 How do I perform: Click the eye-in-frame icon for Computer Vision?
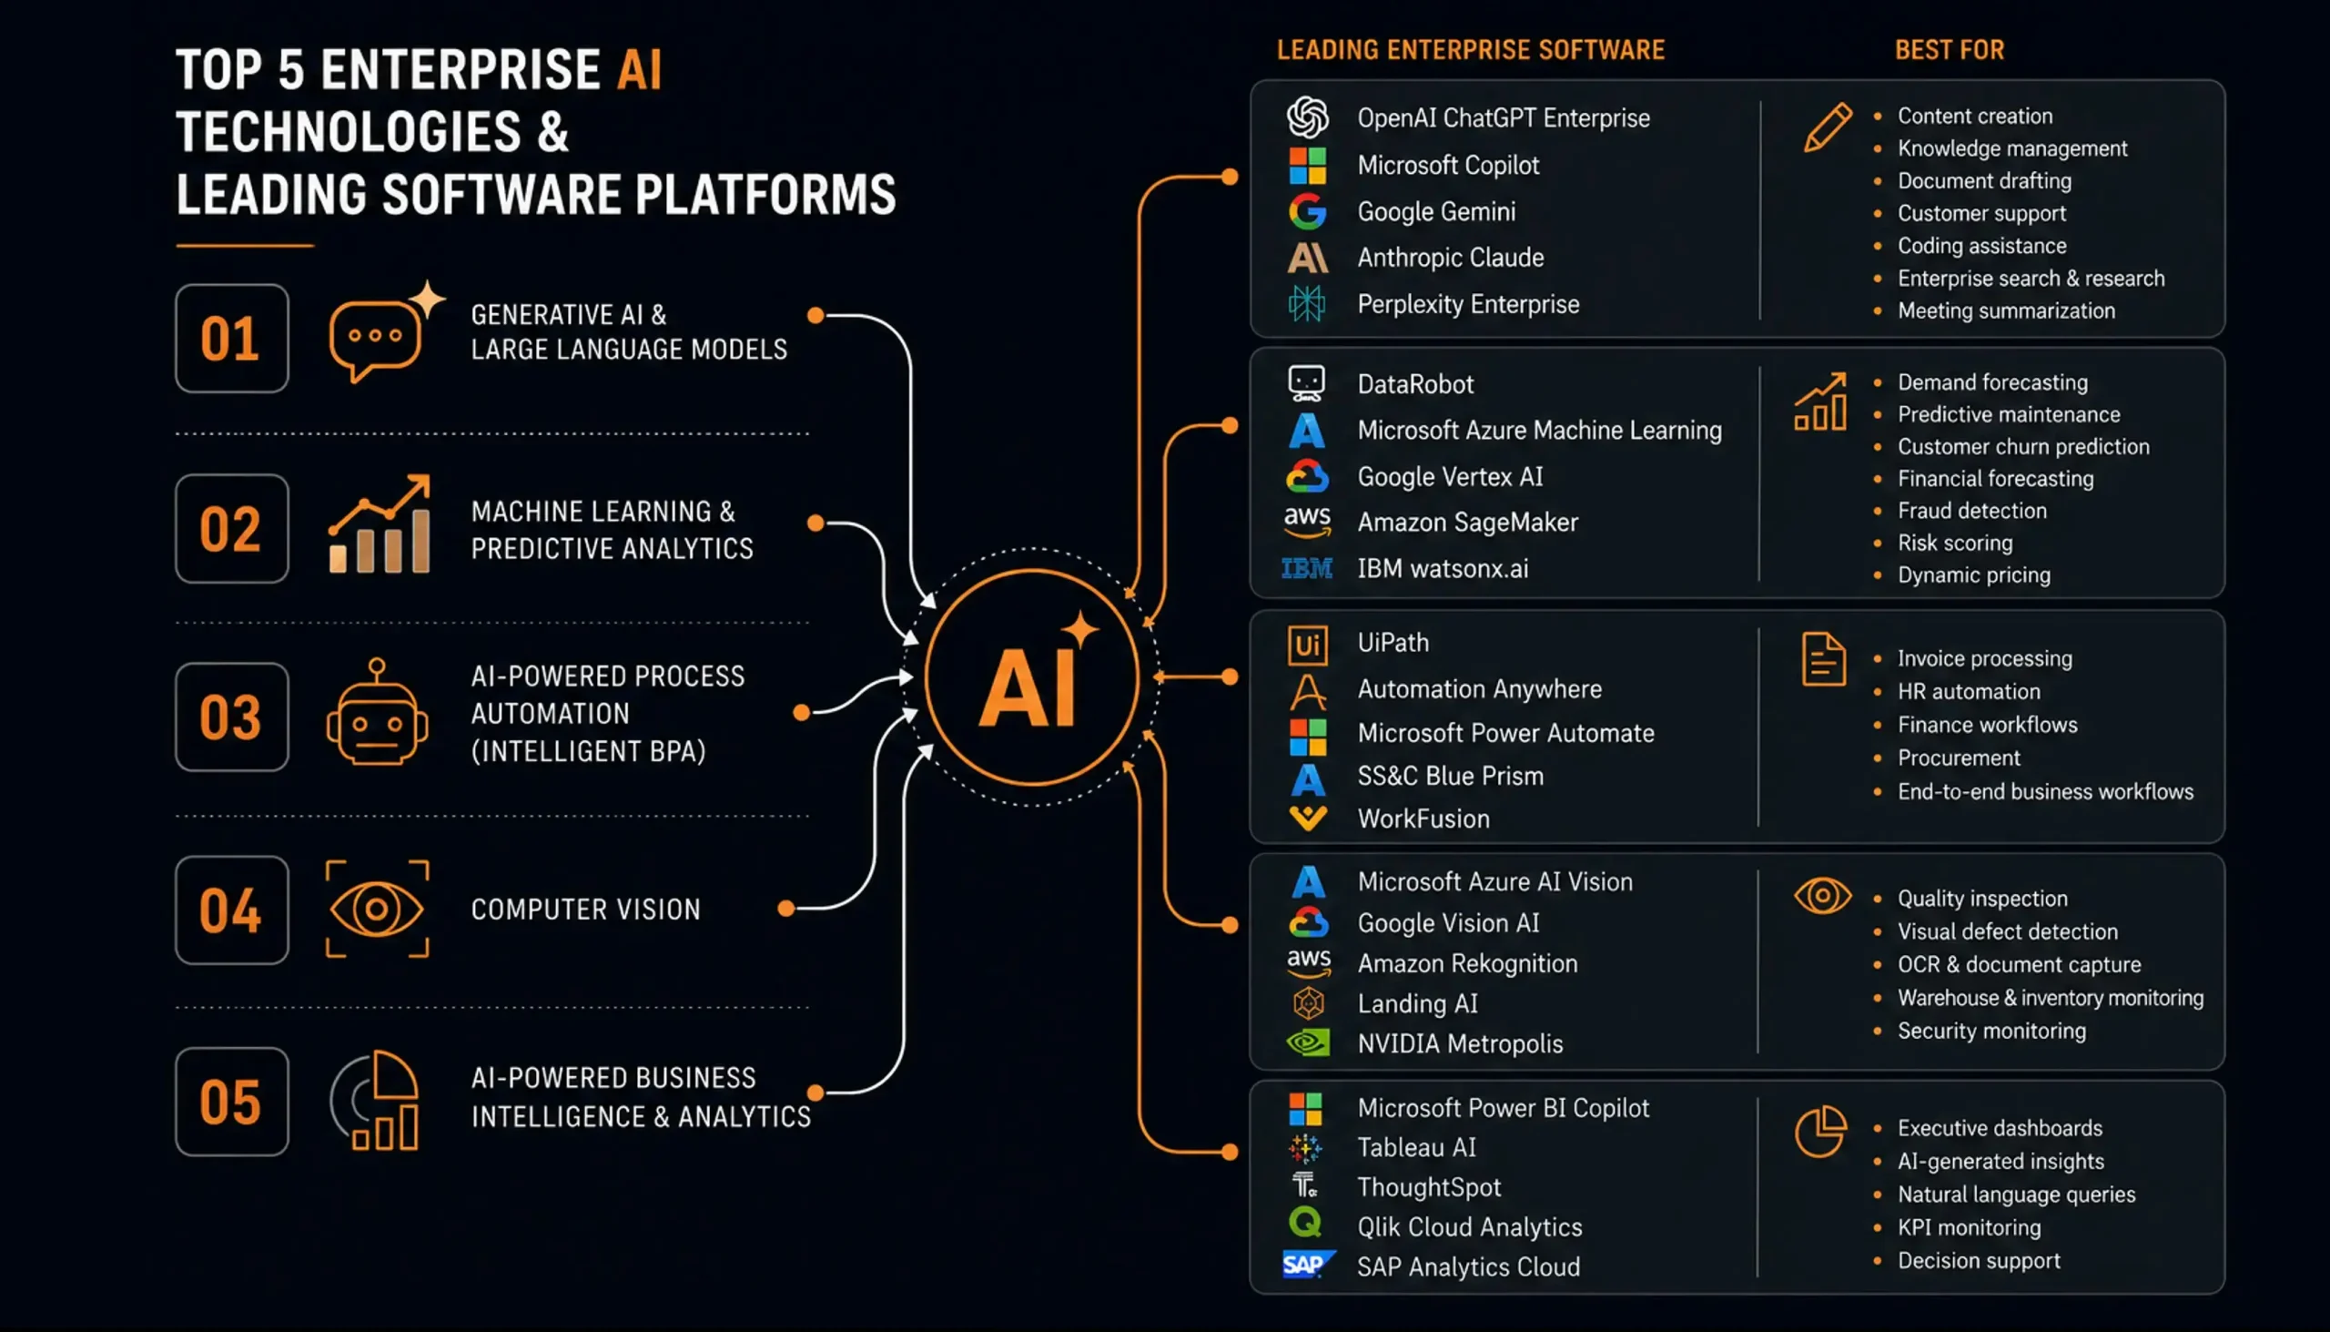[377, 910]
